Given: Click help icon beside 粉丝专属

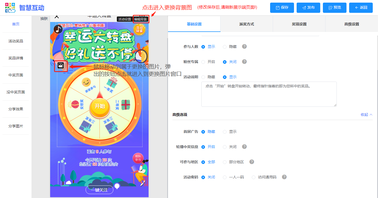Looking at the screenshot, I should click(244, 62).
